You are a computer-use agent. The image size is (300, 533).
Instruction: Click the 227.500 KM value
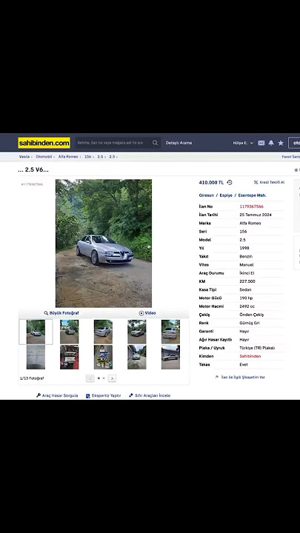tap(247, 281)
